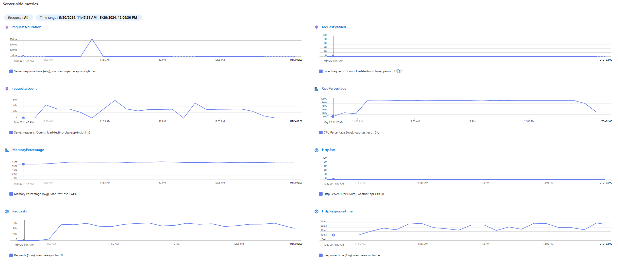
Task: Click Server requests legend color swatch
Action: tap(11, 132)
